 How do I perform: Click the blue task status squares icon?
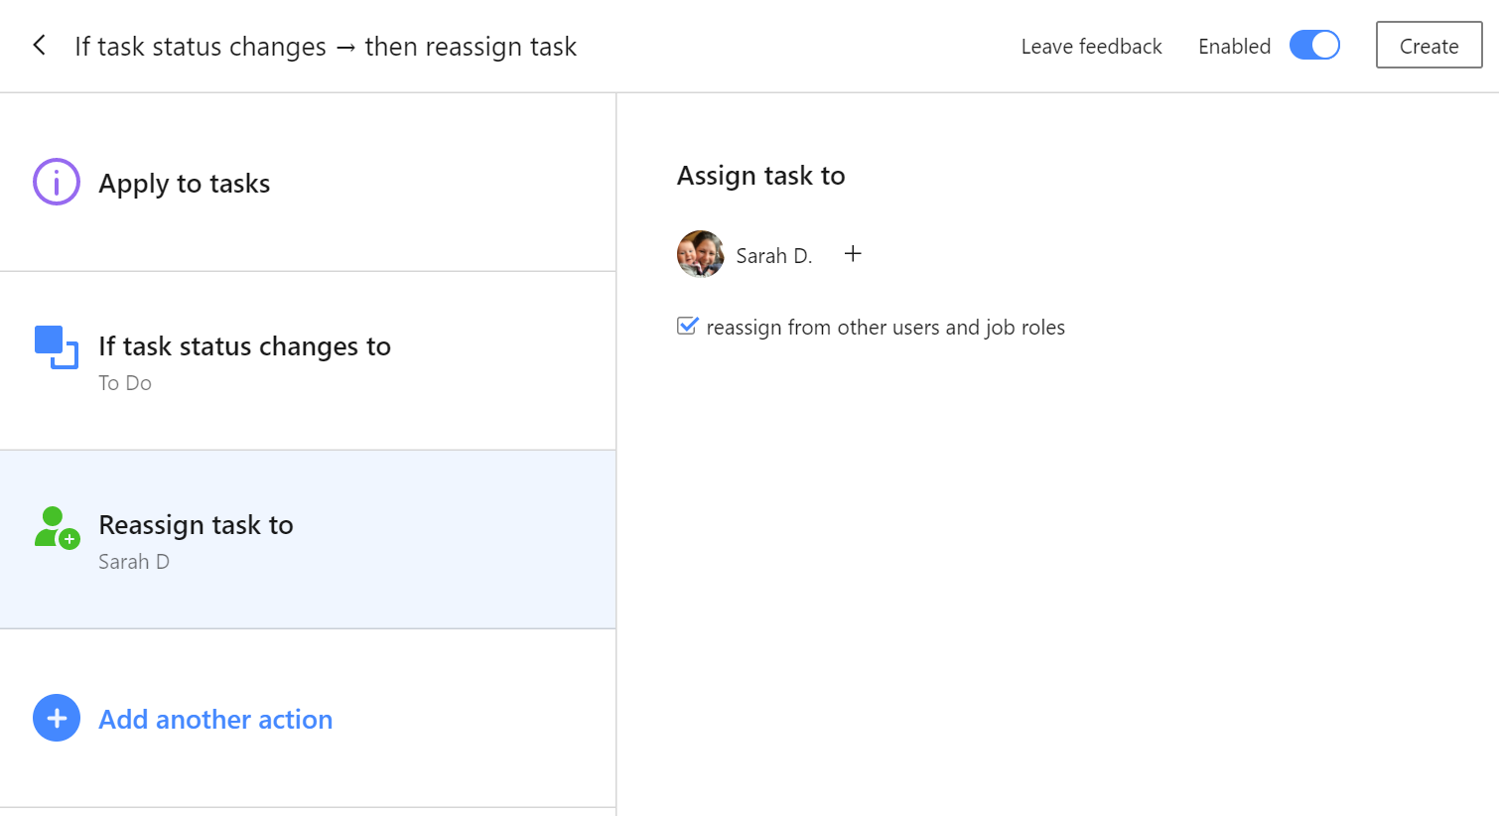click(57, 346)
